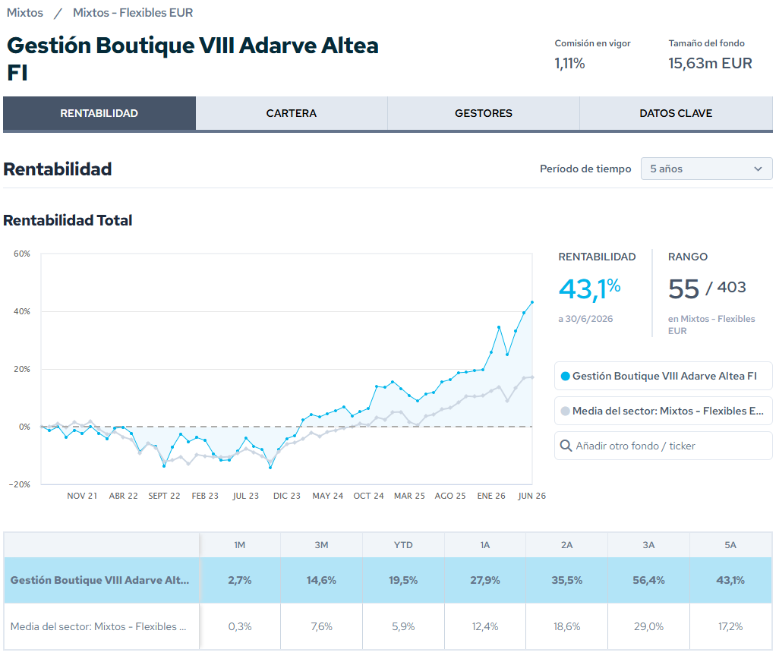Select the fund's 14,6% 3M cell
Screen dimensions: 779x662
pyautogui.click(x=321, y=580)
